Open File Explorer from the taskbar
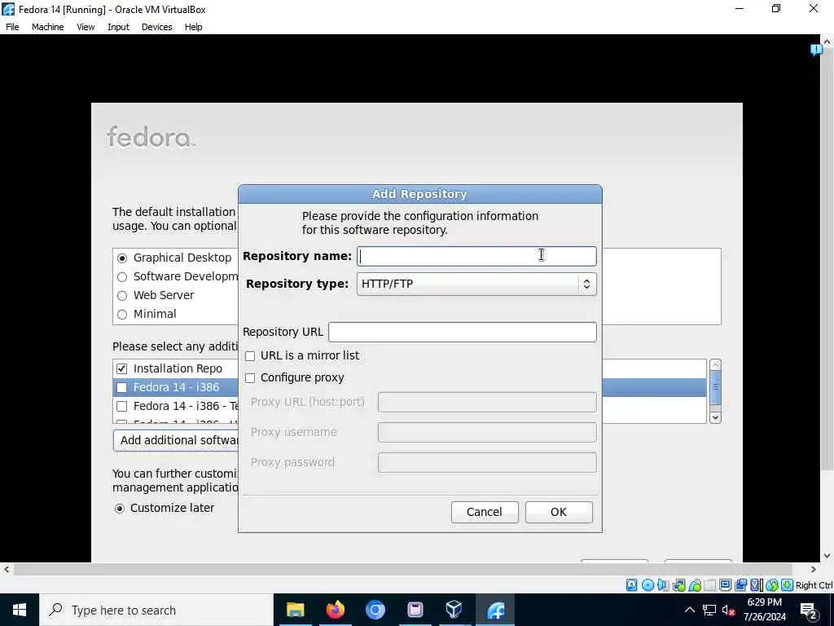This screenshot has width=834, height=626. coord(295,610)
